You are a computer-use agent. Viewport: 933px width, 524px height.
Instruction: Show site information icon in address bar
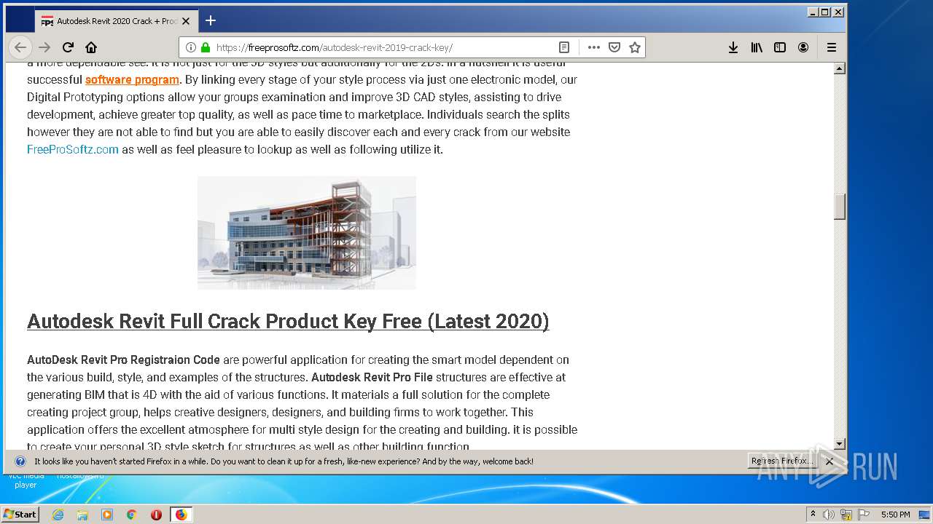(191, 47)
